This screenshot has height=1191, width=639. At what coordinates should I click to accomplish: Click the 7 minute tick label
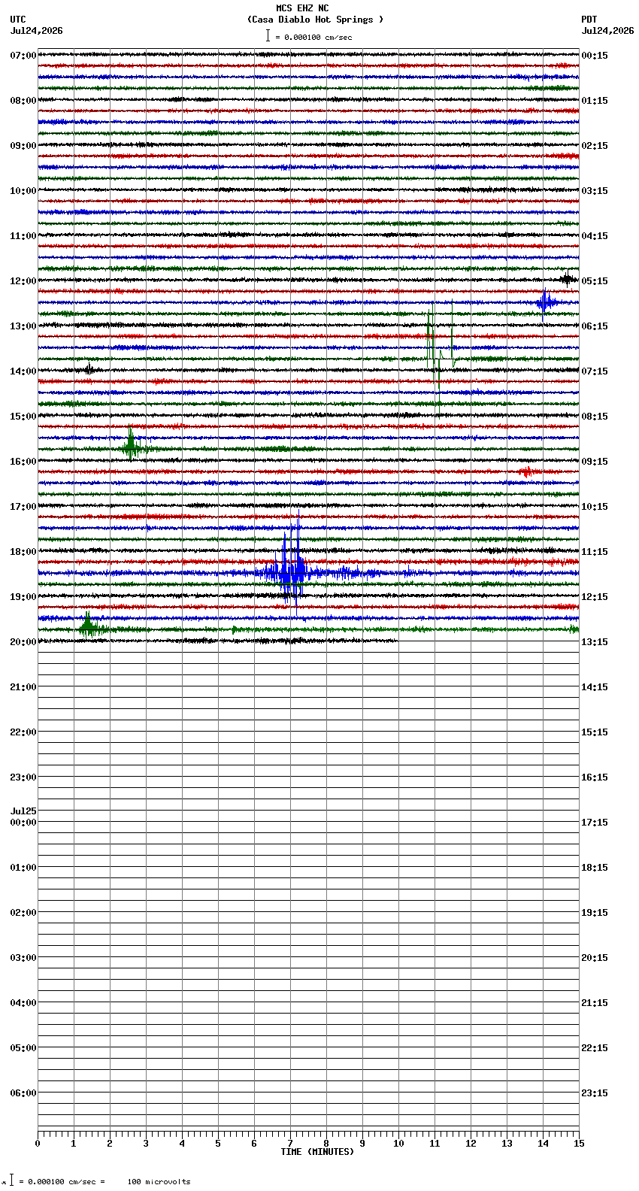point(290,1144)
